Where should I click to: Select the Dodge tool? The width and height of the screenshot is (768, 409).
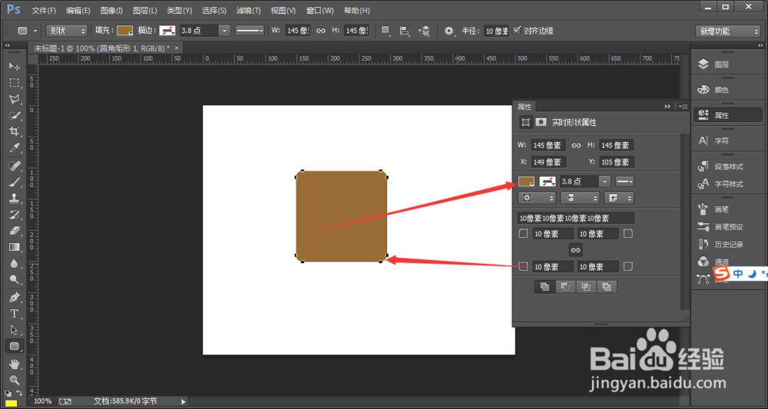(x=14, y=279)
